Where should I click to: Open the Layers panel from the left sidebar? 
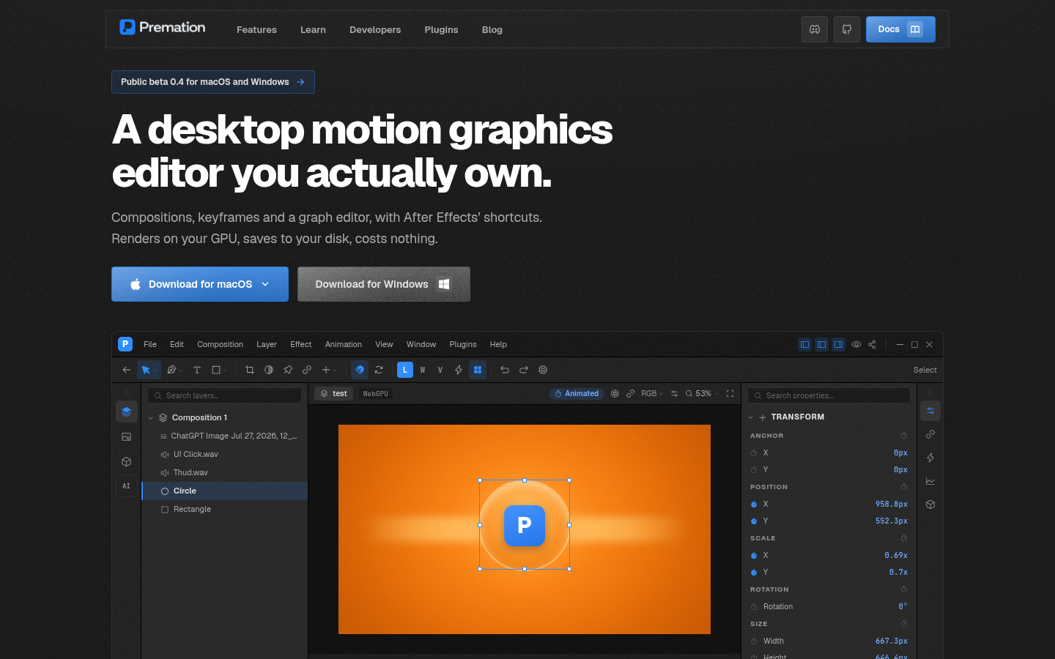[x=127, y=412]
